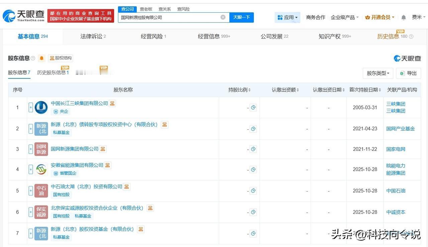The height and width of the screenshot is (247, 428).
Task: Open equity chart icon after 中石油太湖(北京)投资有限公司
Action: (126, 187)
